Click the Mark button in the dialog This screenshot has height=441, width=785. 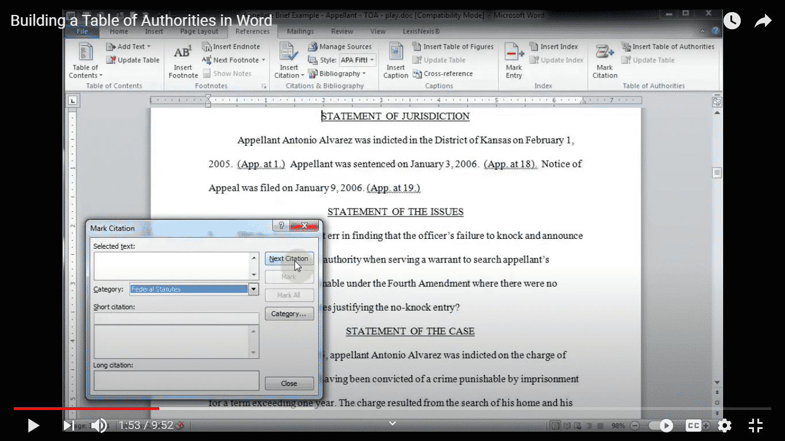pyautogui.click(x=289, y=277)
